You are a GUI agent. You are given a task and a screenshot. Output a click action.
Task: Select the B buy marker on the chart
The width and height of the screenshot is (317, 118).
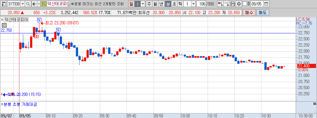(x=36, y=36)
